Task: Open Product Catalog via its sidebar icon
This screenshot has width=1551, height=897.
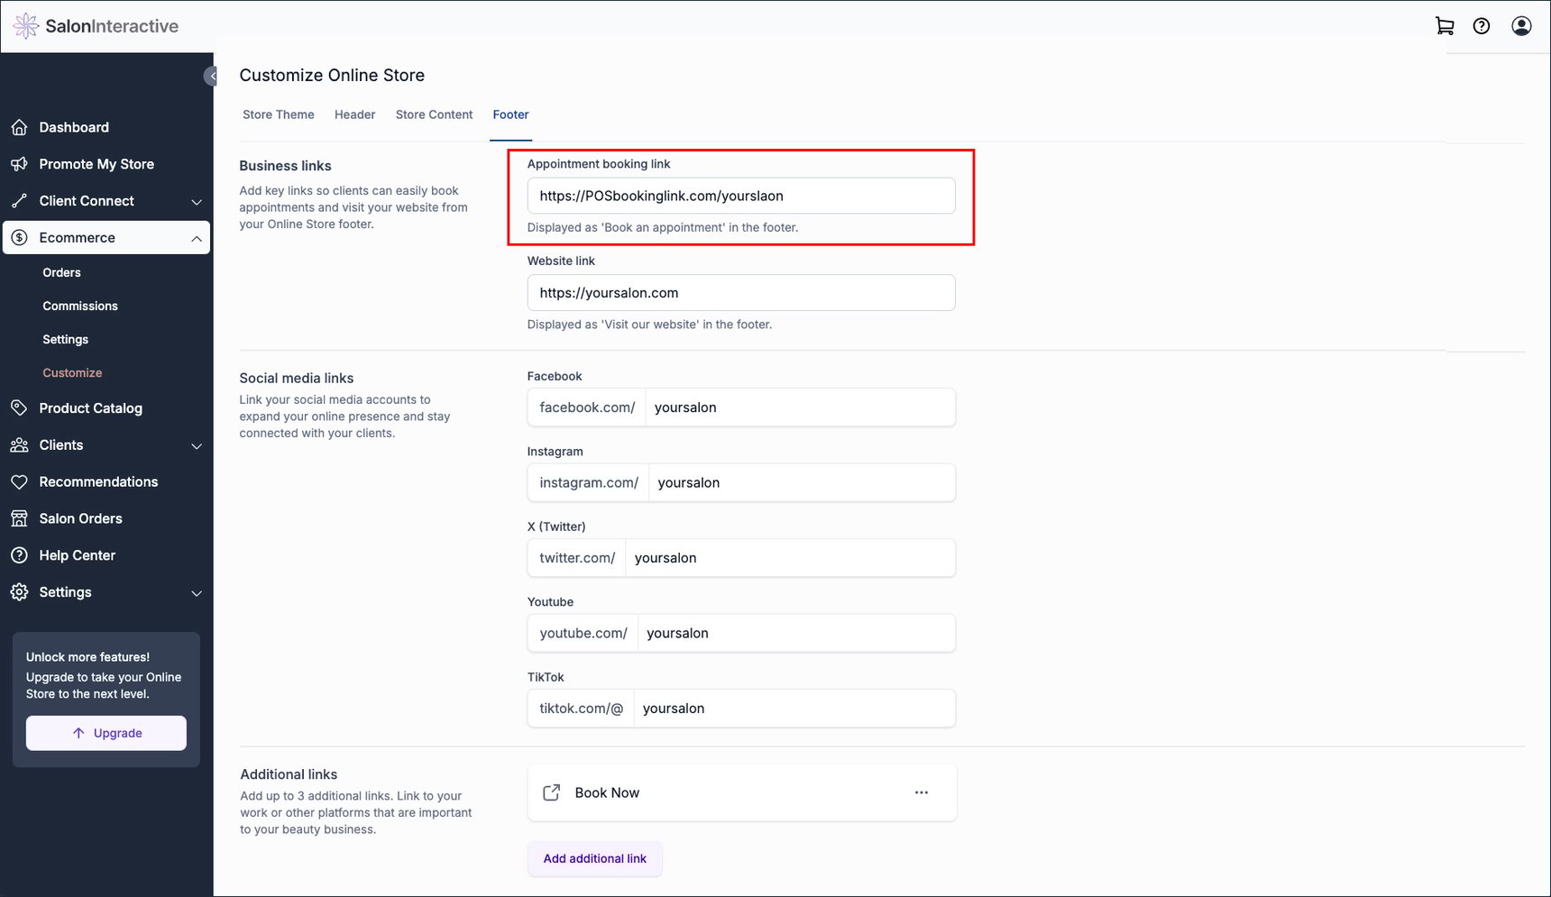Action: coord(20,407)
